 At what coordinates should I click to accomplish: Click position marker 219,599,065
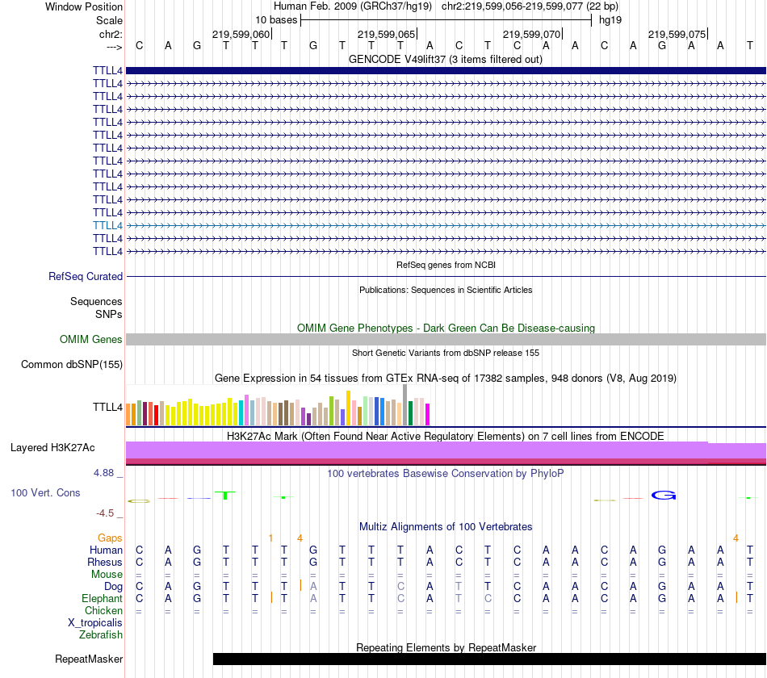[386, 34]
